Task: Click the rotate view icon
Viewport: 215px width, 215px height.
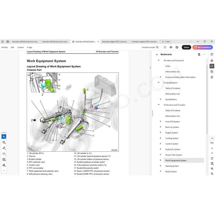Action: [x=212, y=158]
